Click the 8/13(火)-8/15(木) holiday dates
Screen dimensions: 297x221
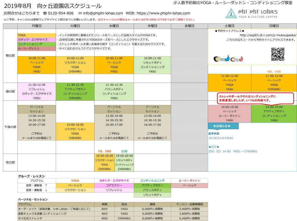221,138
